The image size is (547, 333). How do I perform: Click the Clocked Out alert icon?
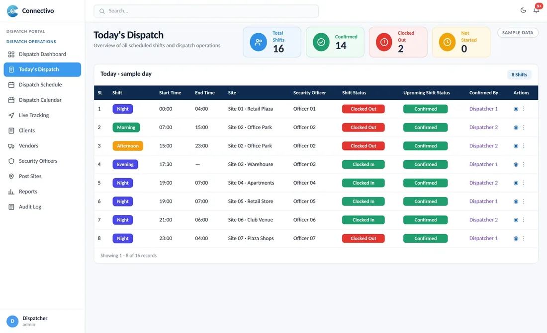click(384, 42)
